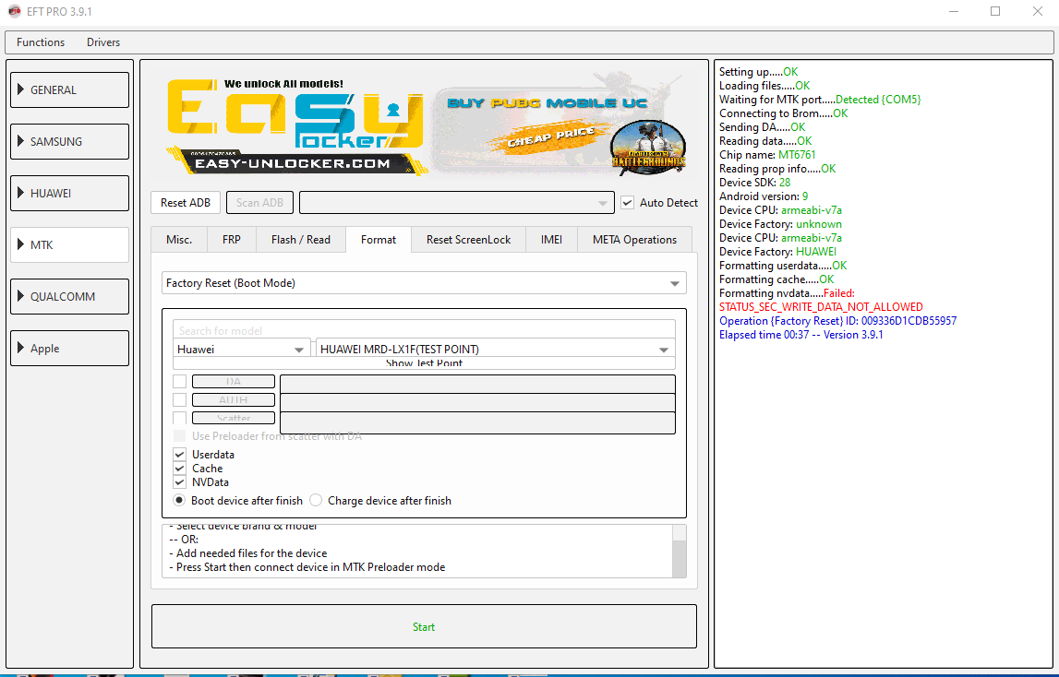Open the Drivers menu
1059x677 pixels.
click(x=103, y=42)
